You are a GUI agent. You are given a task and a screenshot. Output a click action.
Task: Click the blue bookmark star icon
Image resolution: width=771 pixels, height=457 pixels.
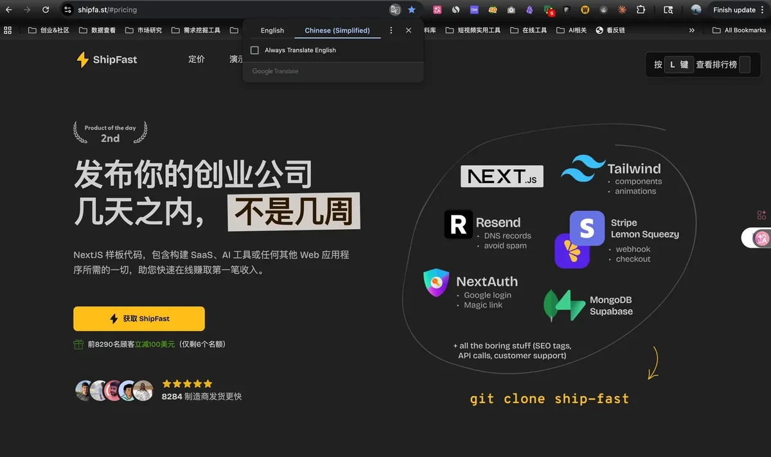point(412,10)
